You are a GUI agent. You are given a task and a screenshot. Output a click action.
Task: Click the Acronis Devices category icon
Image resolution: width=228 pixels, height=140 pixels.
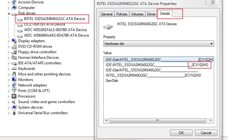tap(14, 2)
